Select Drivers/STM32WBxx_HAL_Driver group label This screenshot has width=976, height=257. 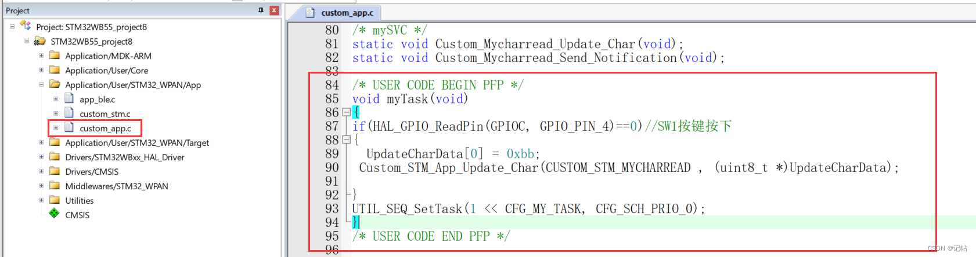click(125, 157)
